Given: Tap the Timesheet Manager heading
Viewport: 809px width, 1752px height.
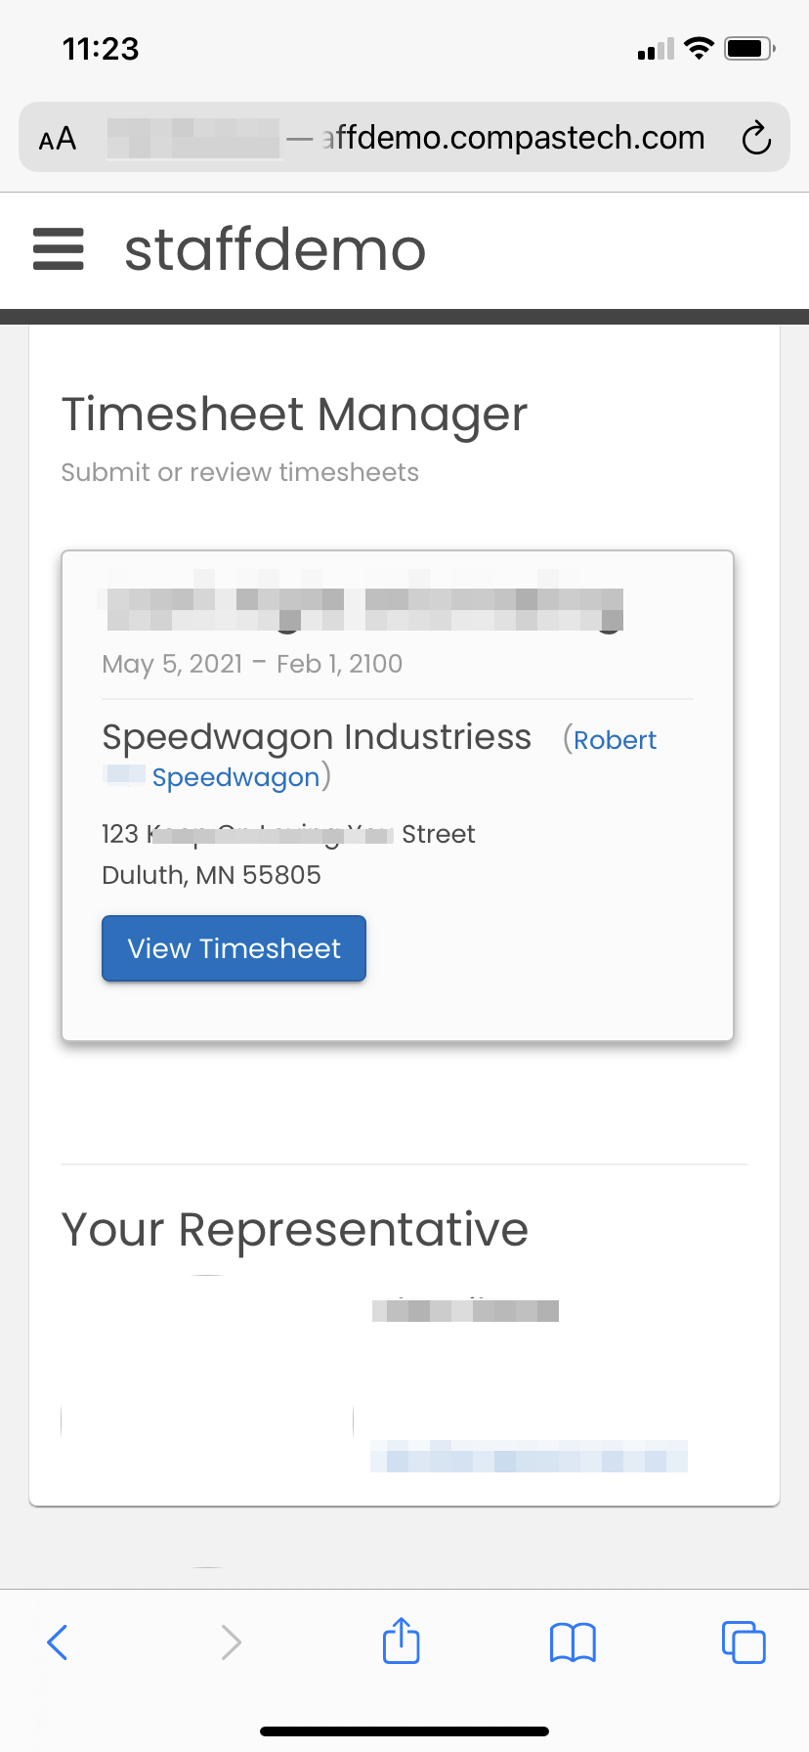Looking at the screenshot, I should pos(294,414).
